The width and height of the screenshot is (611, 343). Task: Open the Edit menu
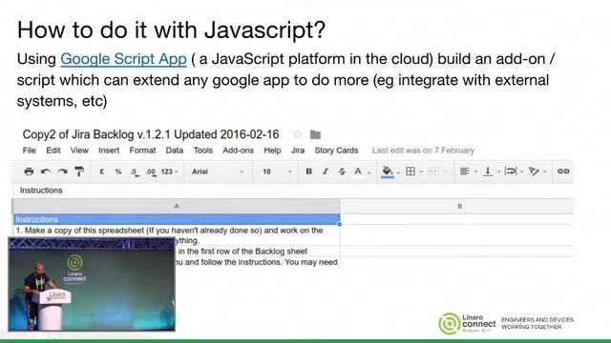point(53,151)
